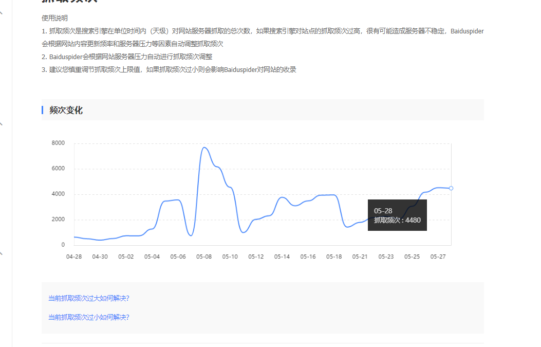This screenshot has height=347, width=541.
Task: Click the peak of the crawl frequency curve near 05-08
Action: [x=204, y=148]
